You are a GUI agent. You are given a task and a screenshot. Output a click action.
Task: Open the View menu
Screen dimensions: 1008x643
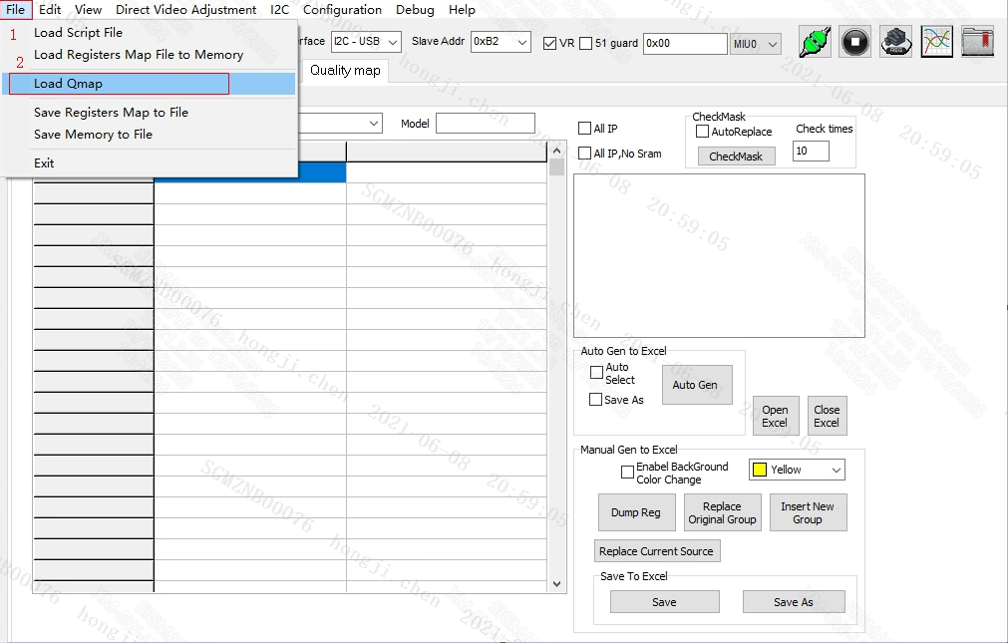point(88,10)
